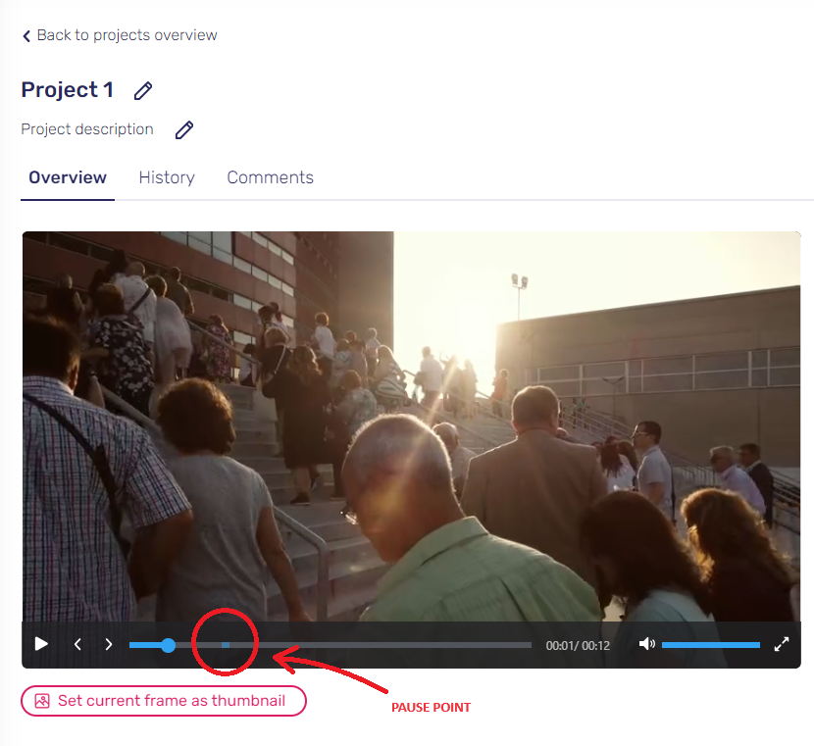Set current frame as thumbnail

pyautogui.click(x=164, y=701)
